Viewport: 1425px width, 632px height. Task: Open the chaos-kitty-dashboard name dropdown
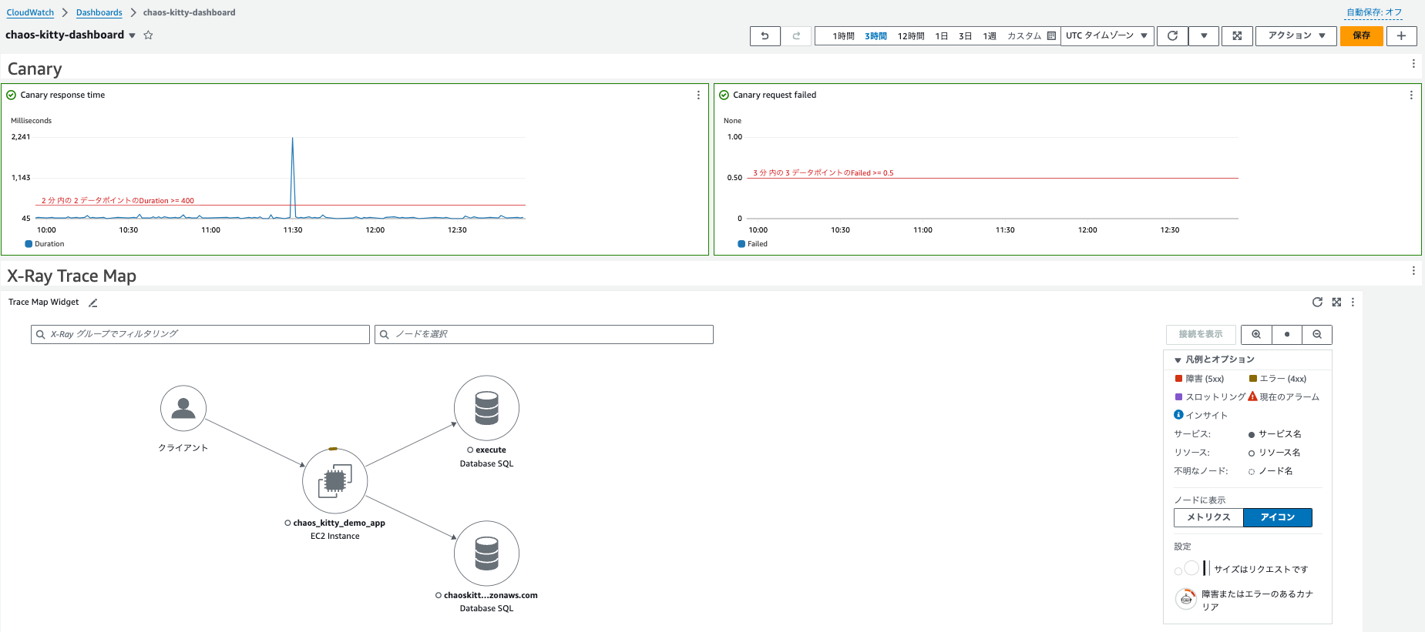tap(132, 35)
